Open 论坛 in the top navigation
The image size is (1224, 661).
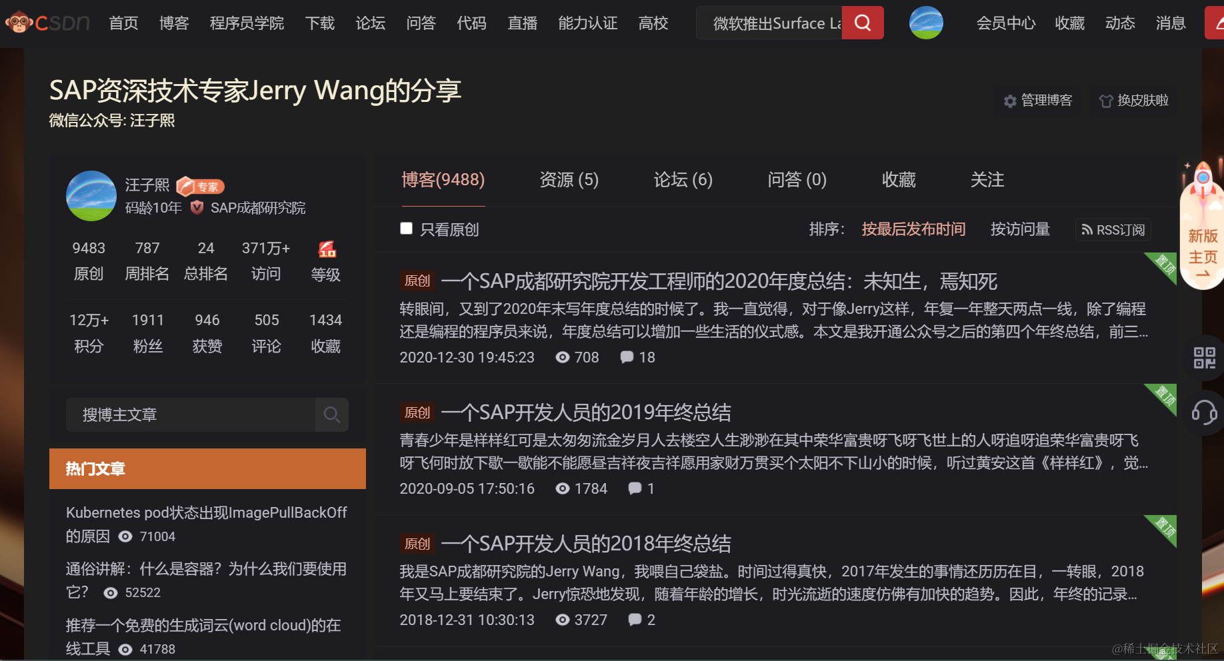[x=371, y=23]
